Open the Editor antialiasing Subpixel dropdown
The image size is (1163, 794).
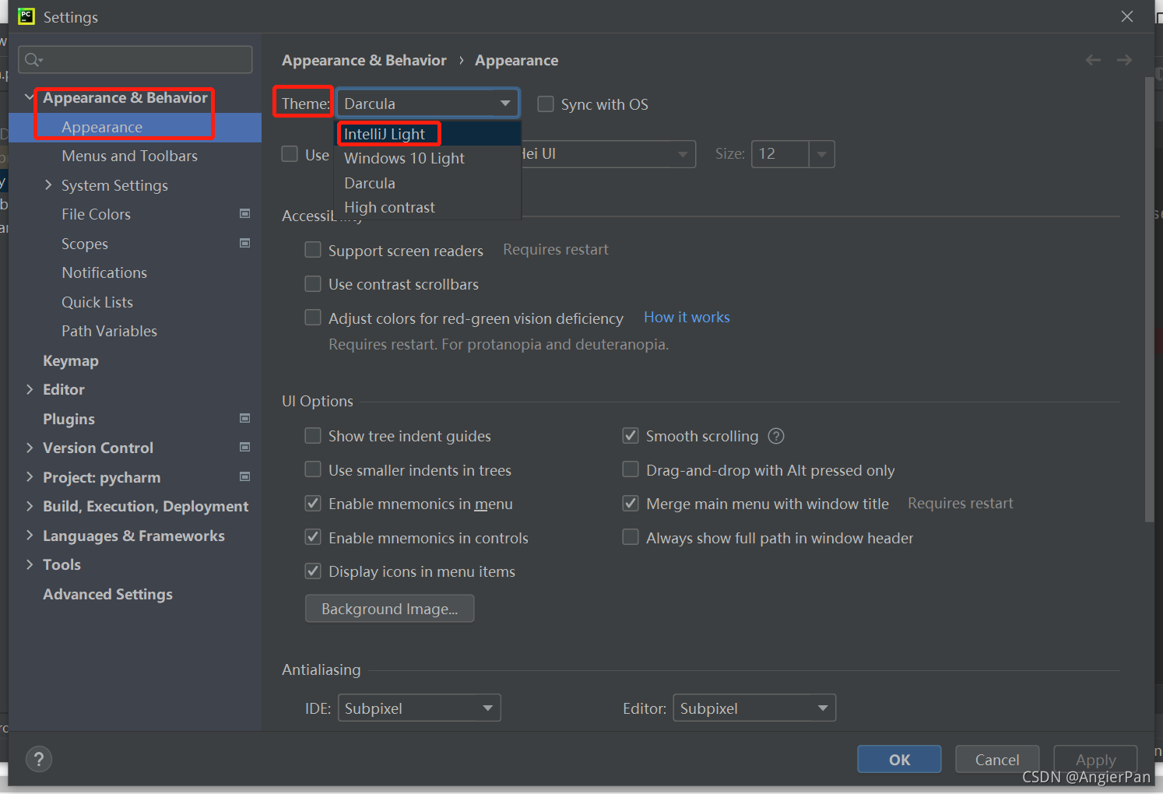[754, 708]
